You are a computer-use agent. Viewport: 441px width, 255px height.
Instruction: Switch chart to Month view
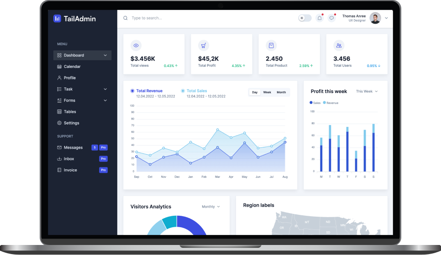pyautogui.click(x=281, y=92)
